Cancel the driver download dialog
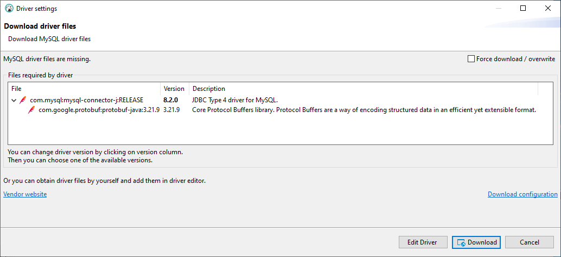Screen dimensions: 561x257 tap(529, 242)
